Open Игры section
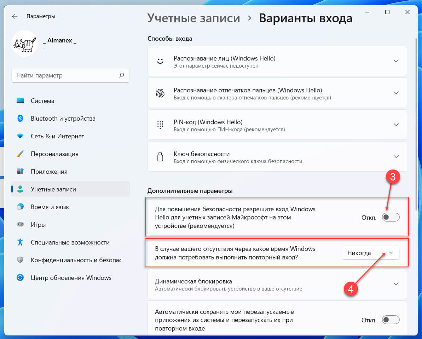This screenshot has height=339, width=422. click(70, 225)
